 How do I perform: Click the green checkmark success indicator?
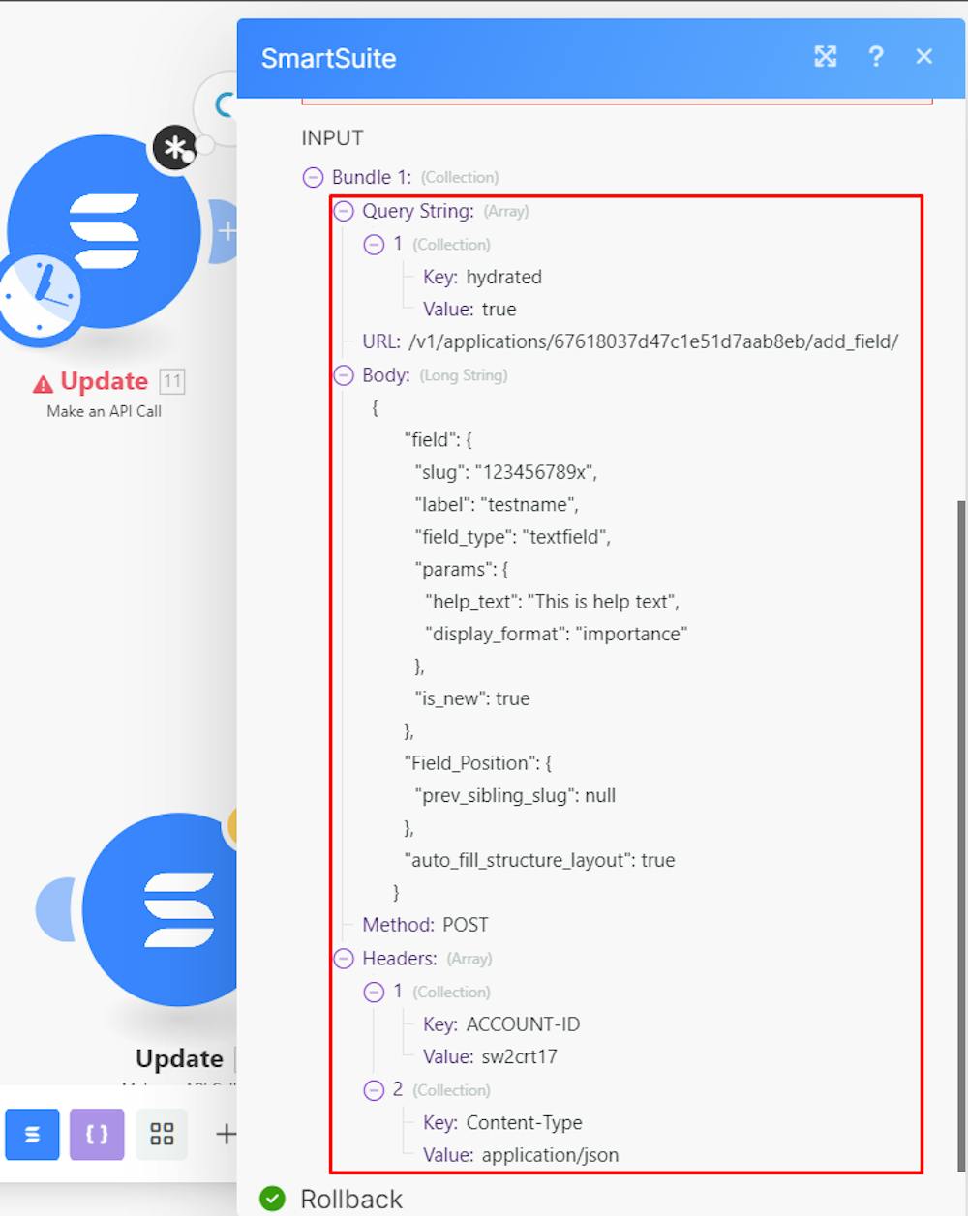click(x=273, y=1199)
